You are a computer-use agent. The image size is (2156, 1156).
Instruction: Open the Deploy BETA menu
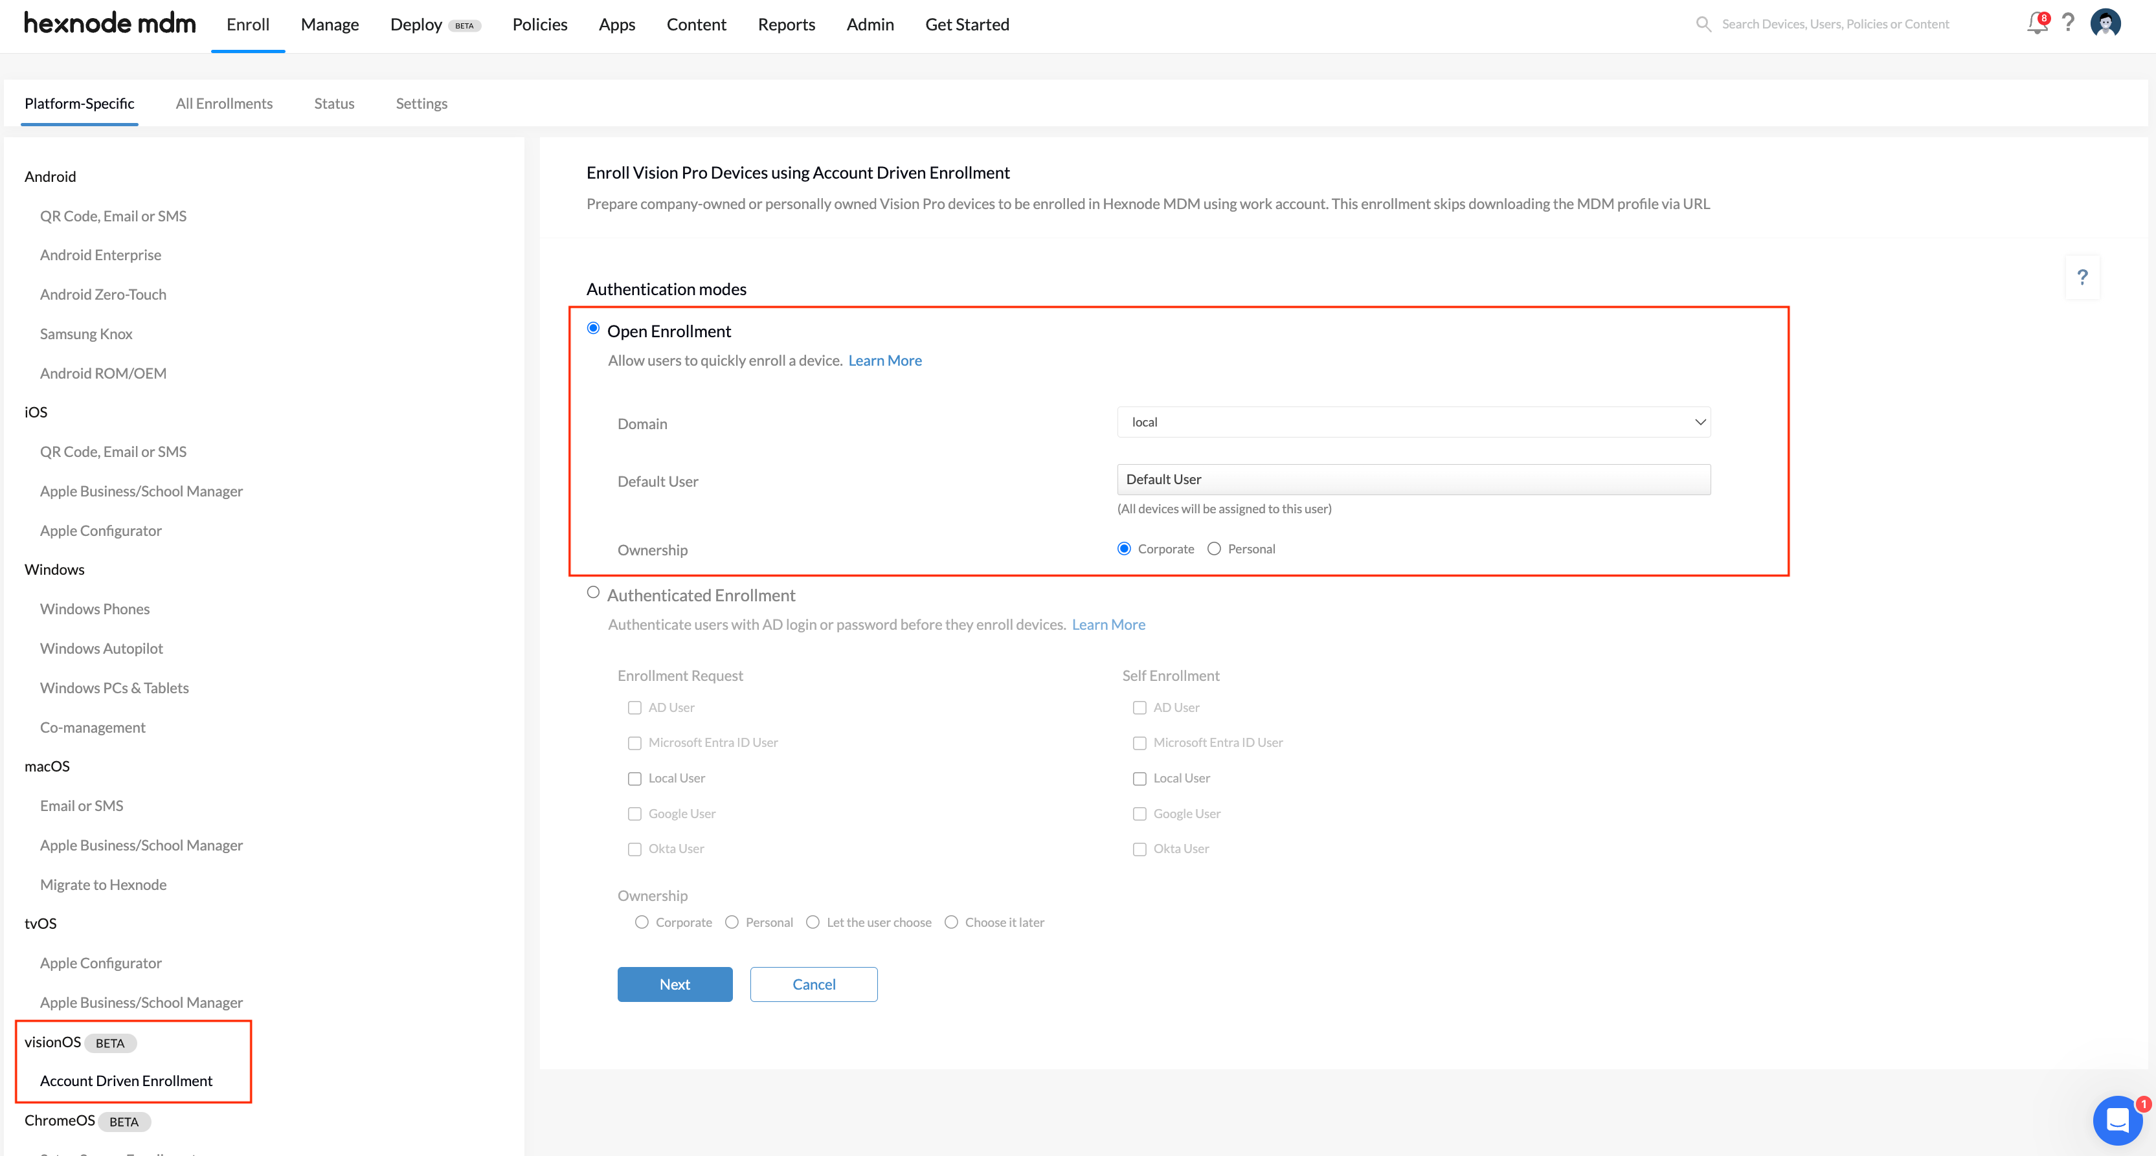pos(435,24)
